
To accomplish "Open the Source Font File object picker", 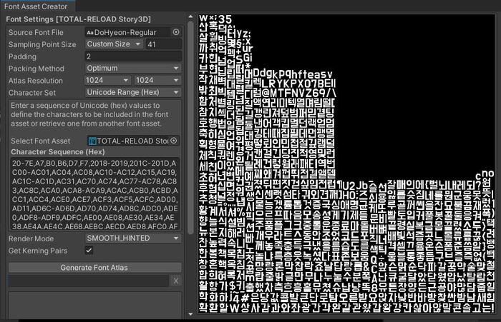I will 176,32.
